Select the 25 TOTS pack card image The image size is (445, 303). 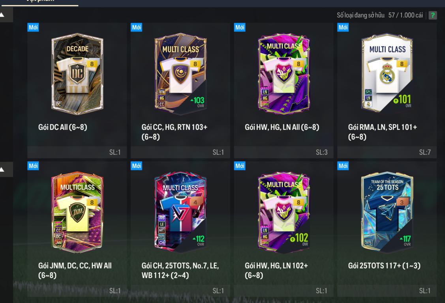[x=387, y=212]
